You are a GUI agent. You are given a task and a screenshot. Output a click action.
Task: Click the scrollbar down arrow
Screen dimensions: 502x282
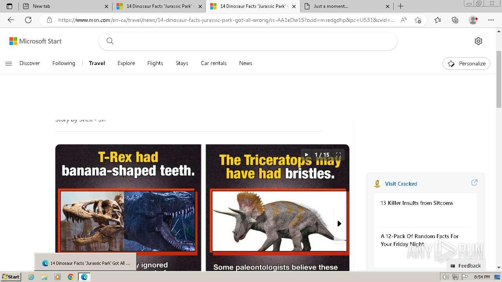(x=499, y=268)
